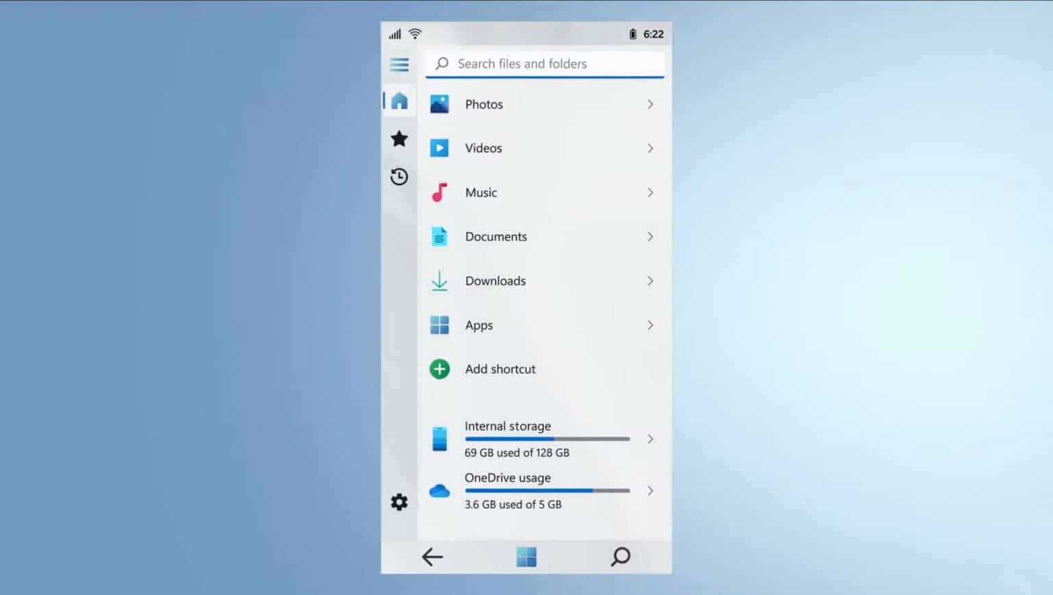
Task: Activate the Home tab in the sidebar
Action: (x=399, y=101)
